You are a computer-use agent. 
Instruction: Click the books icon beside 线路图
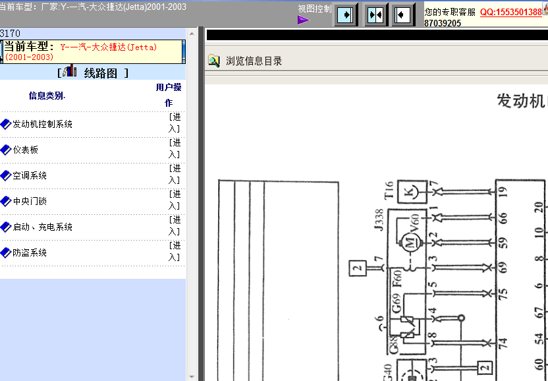tap(70, 71)
